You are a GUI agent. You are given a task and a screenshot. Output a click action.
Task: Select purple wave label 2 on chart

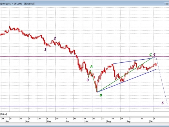pyautogui.click(x=55, y=38)
